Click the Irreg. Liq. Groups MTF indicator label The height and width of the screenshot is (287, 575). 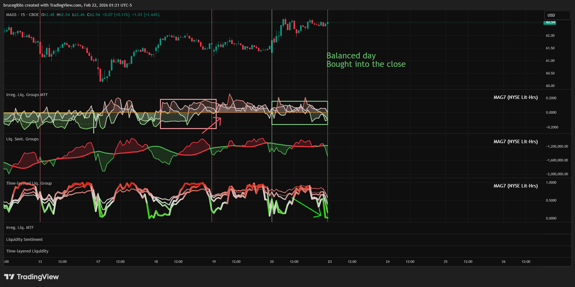click(27, 95)
